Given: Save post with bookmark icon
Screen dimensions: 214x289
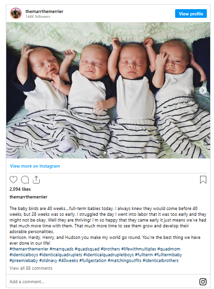Looking at the screenshot, I should [x=203, y=180].
